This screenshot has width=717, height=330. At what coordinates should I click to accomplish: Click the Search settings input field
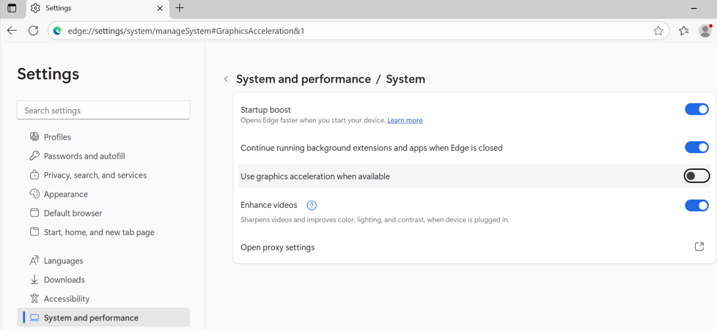pyautogui.click(x=103, y=110)
